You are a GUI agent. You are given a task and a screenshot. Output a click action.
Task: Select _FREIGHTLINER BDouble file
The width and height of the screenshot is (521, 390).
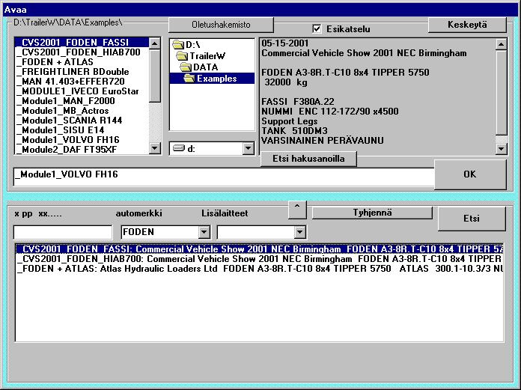[82, 71]
